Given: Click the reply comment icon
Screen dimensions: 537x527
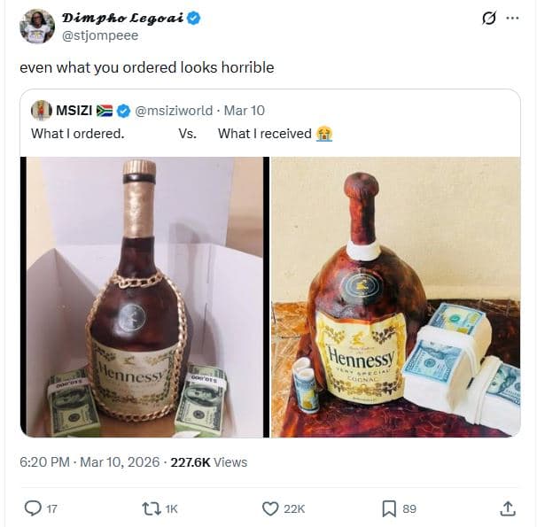Looking at the screenshot, I should coord(34,508).
